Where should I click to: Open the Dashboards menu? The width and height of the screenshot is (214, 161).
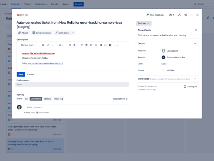point(41,4)
